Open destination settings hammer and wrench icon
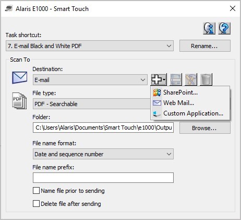Image resolution: width=241 pixels, height=220 pixels. click(191, 79)
